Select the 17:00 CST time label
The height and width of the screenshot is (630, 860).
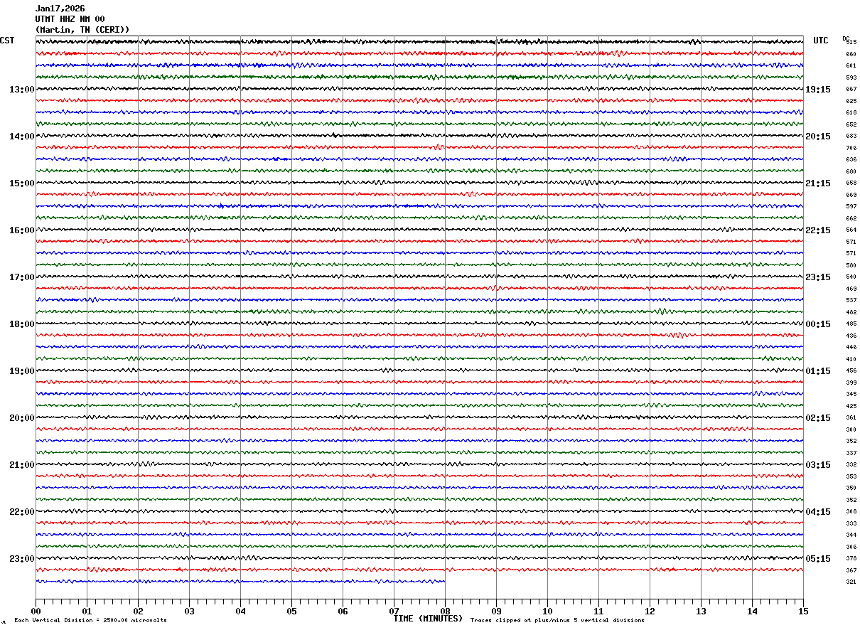(21, 277)
